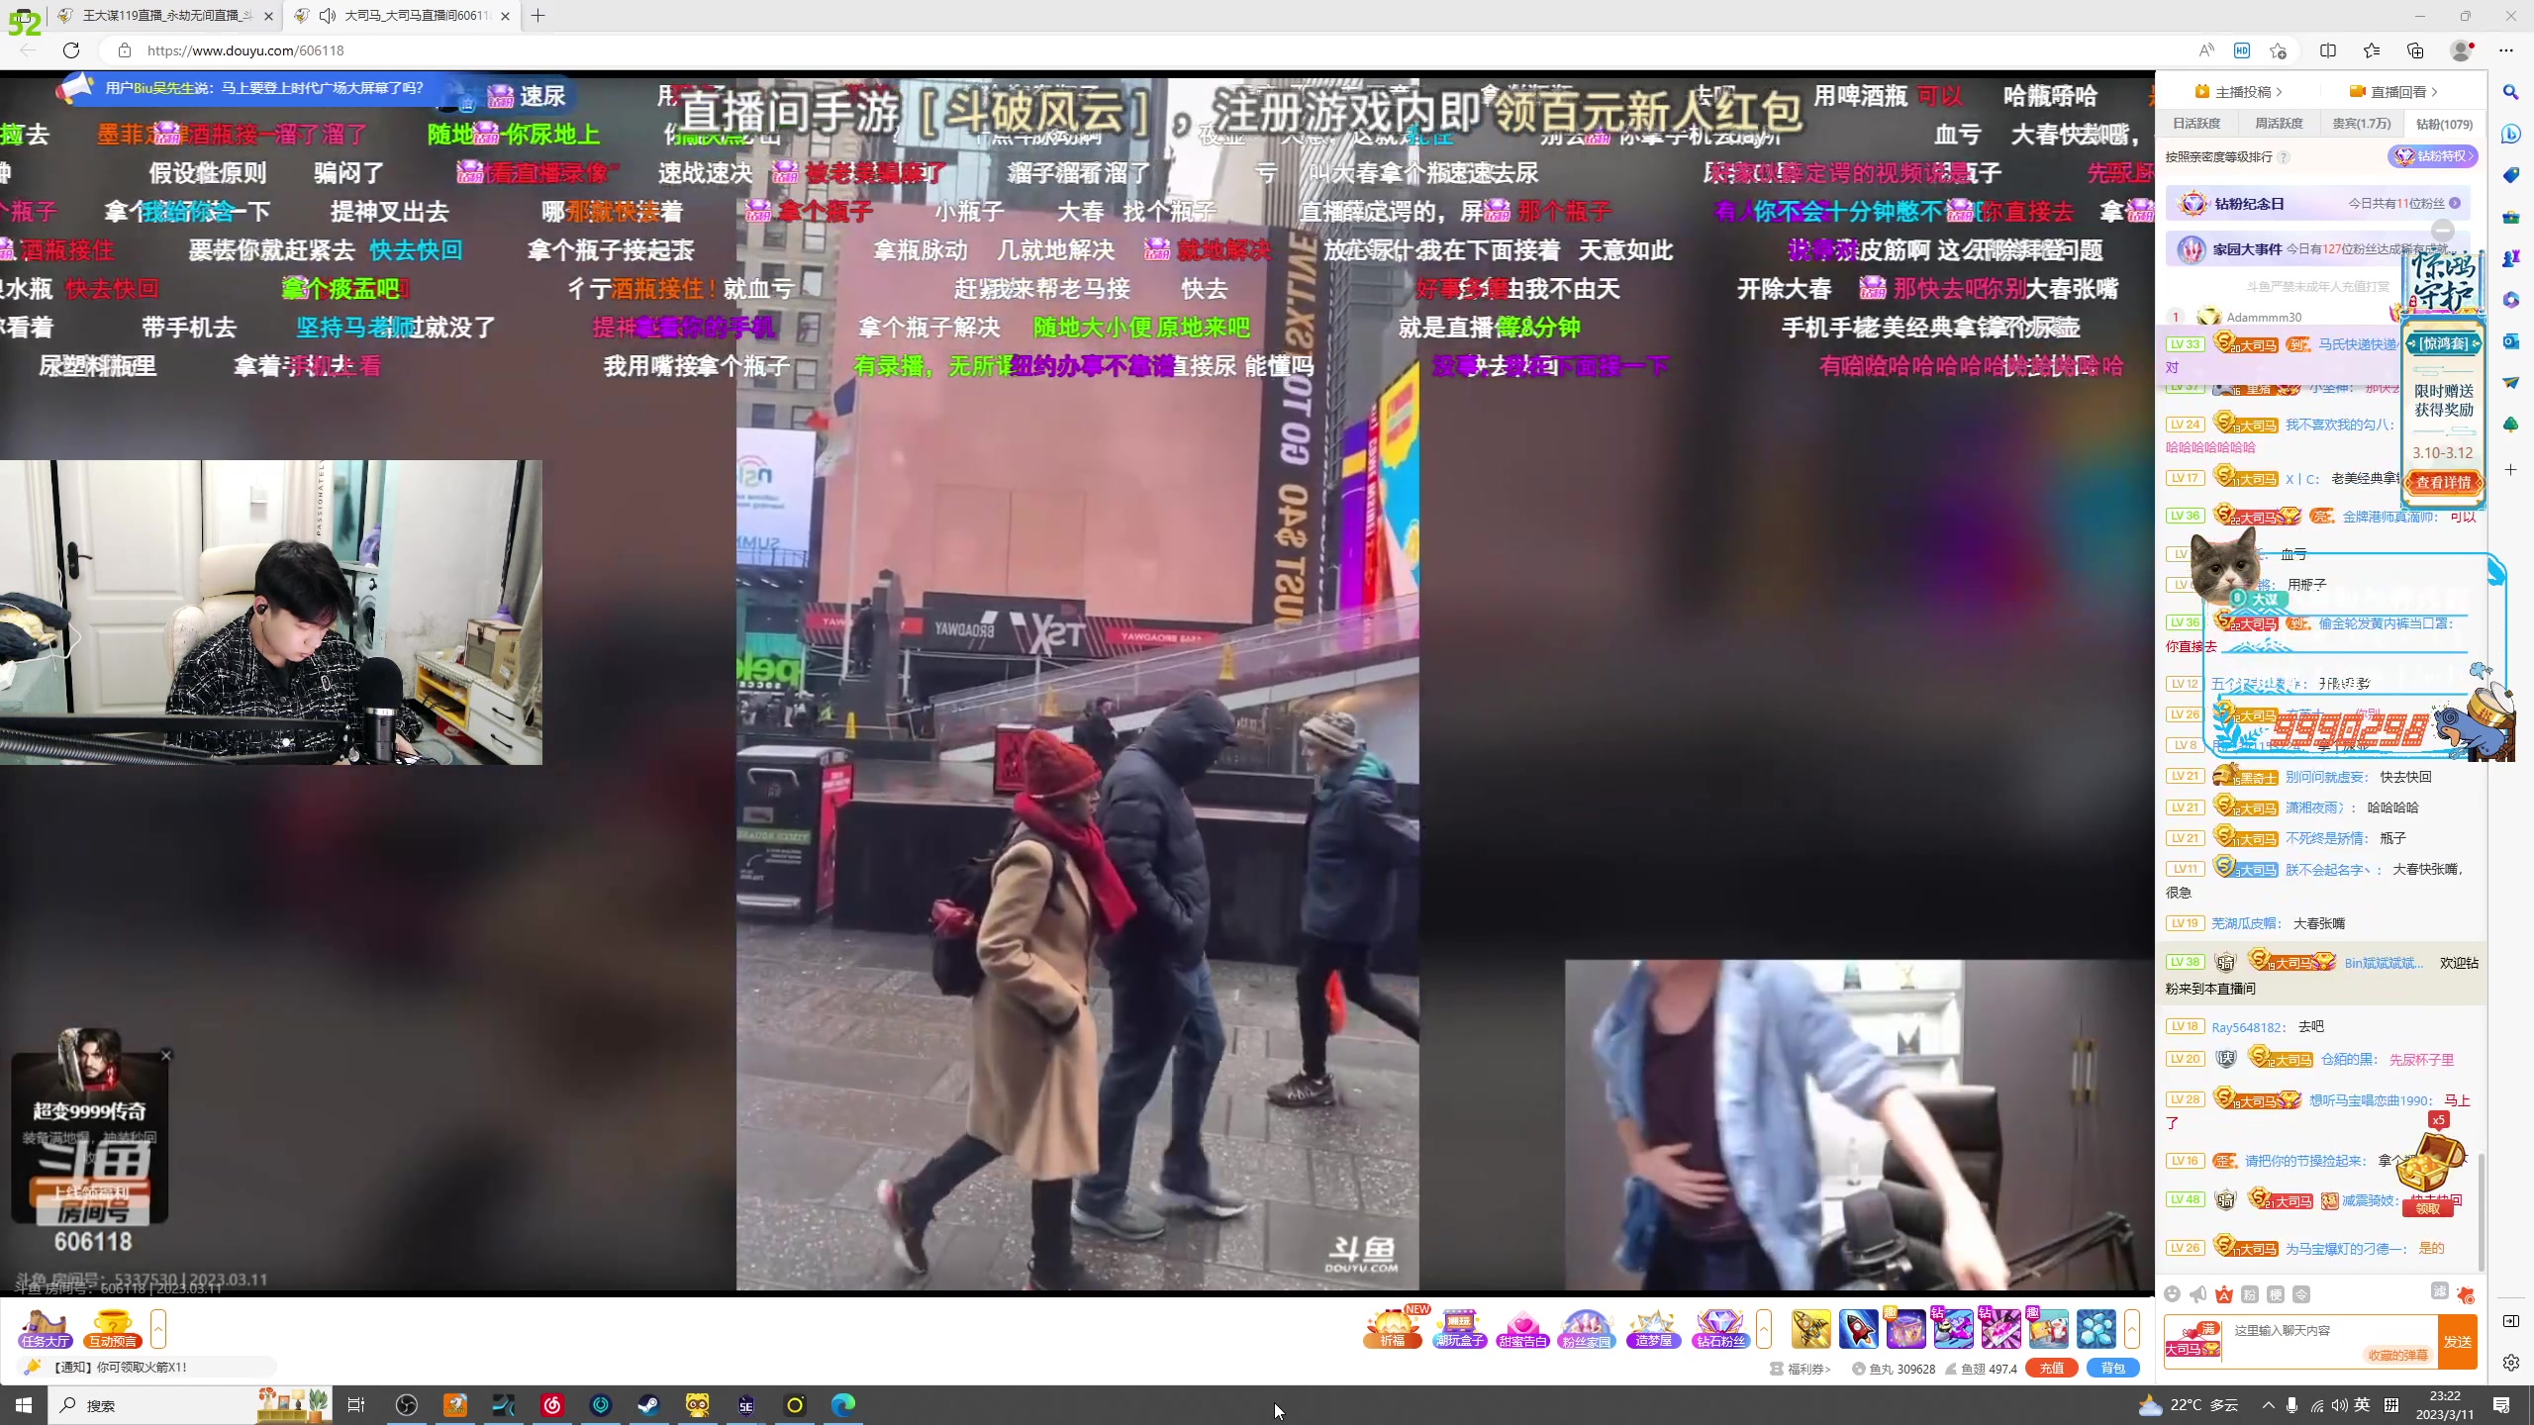Select the 日活跃度 tab
The image size is (2534, 1425).
click(x=2196, y=124)
